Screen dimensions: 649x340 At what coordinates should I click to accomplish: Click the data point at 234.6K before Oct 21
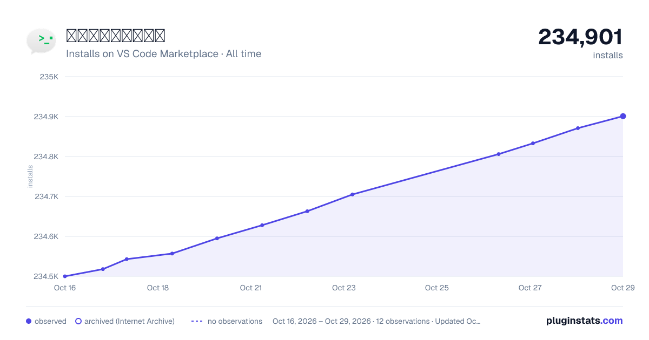click(217, 238)
